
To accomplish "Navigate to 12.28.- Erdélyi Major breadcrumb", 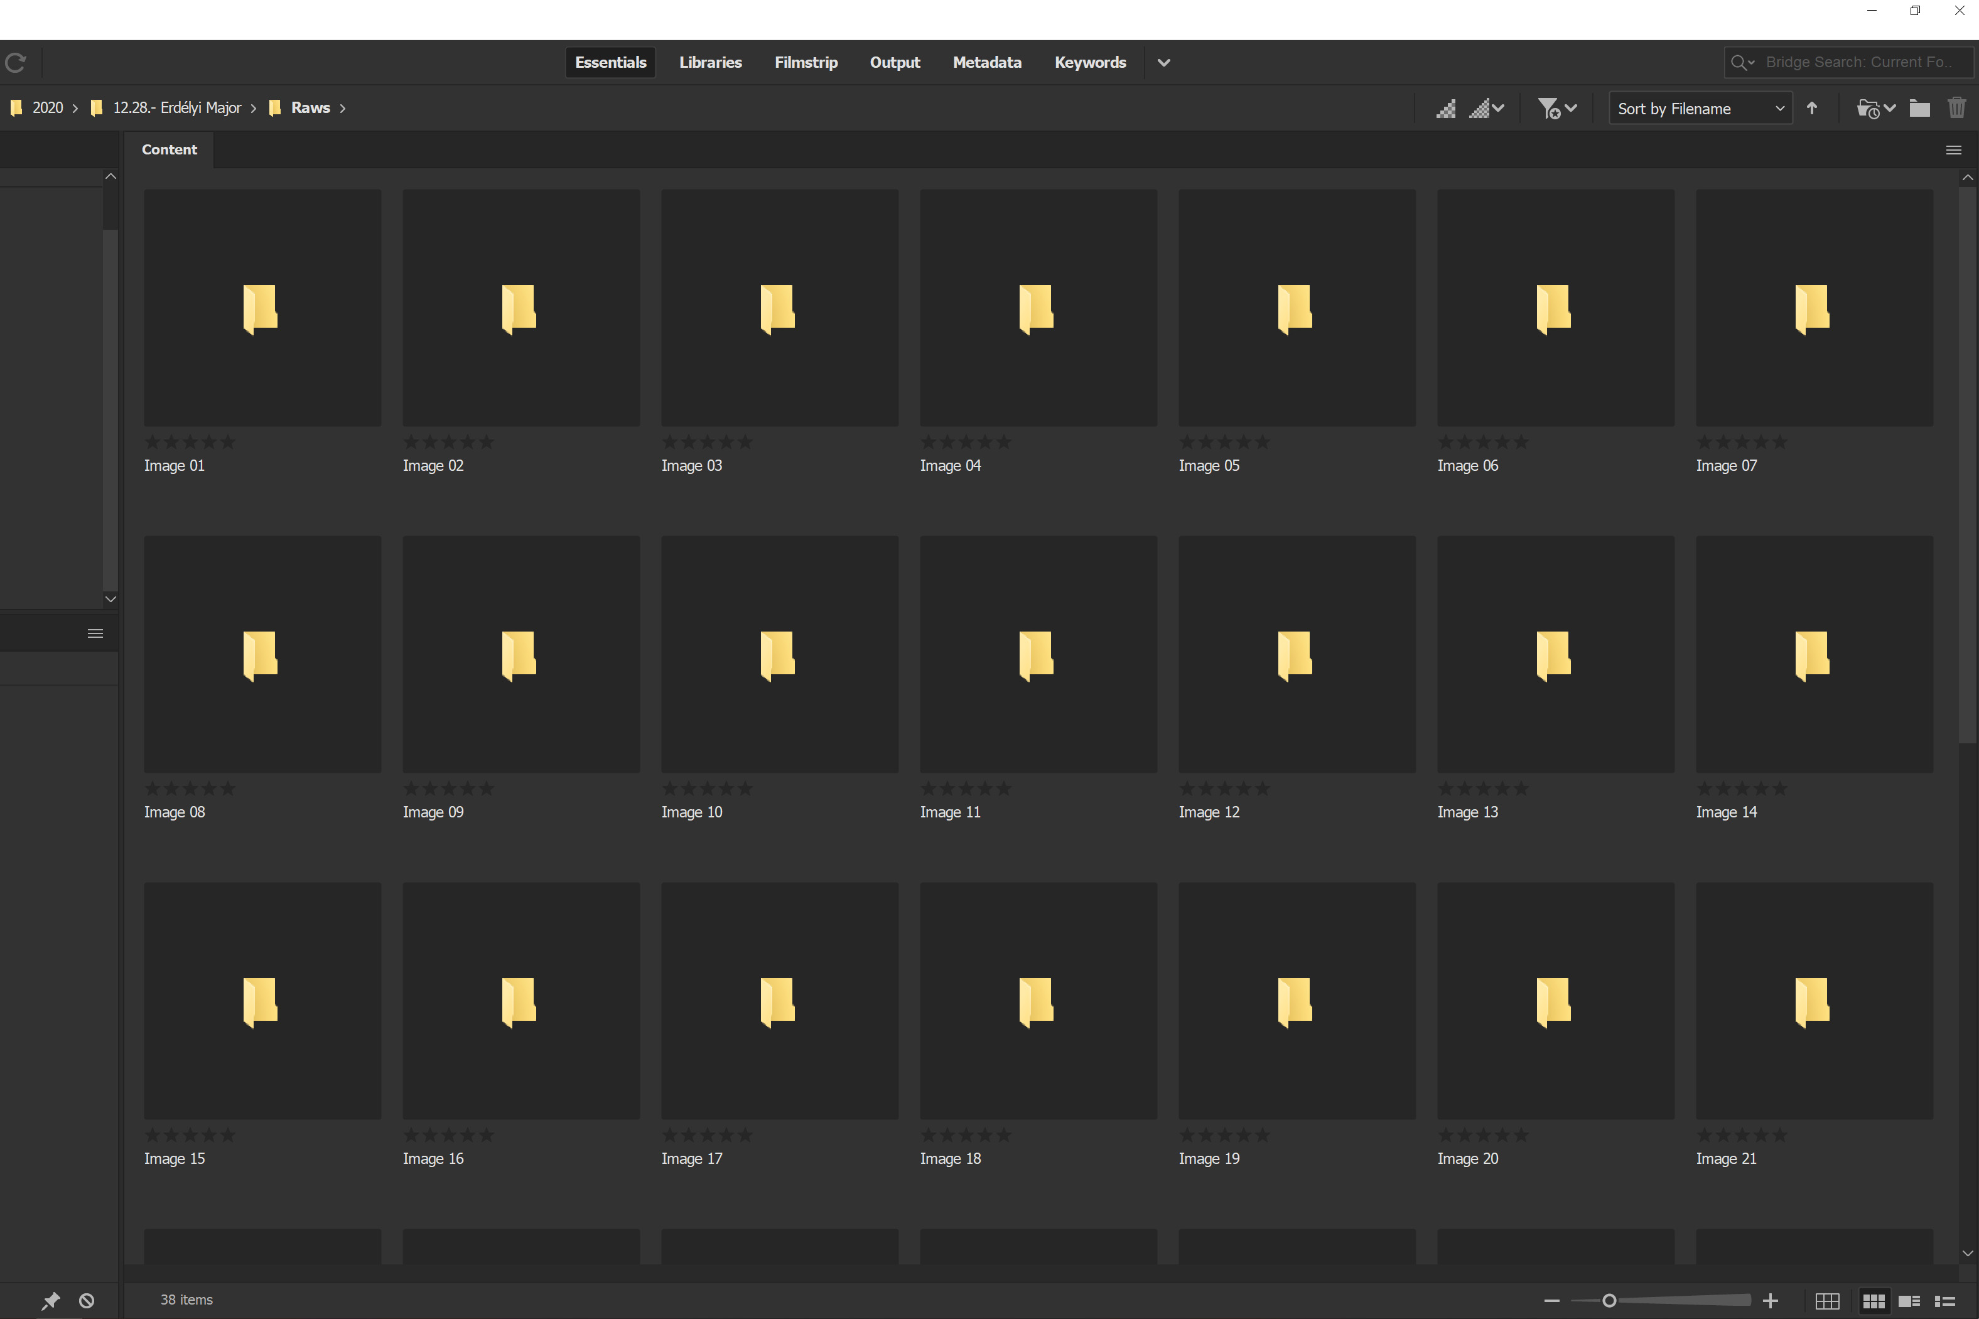I will click(176, 108).
